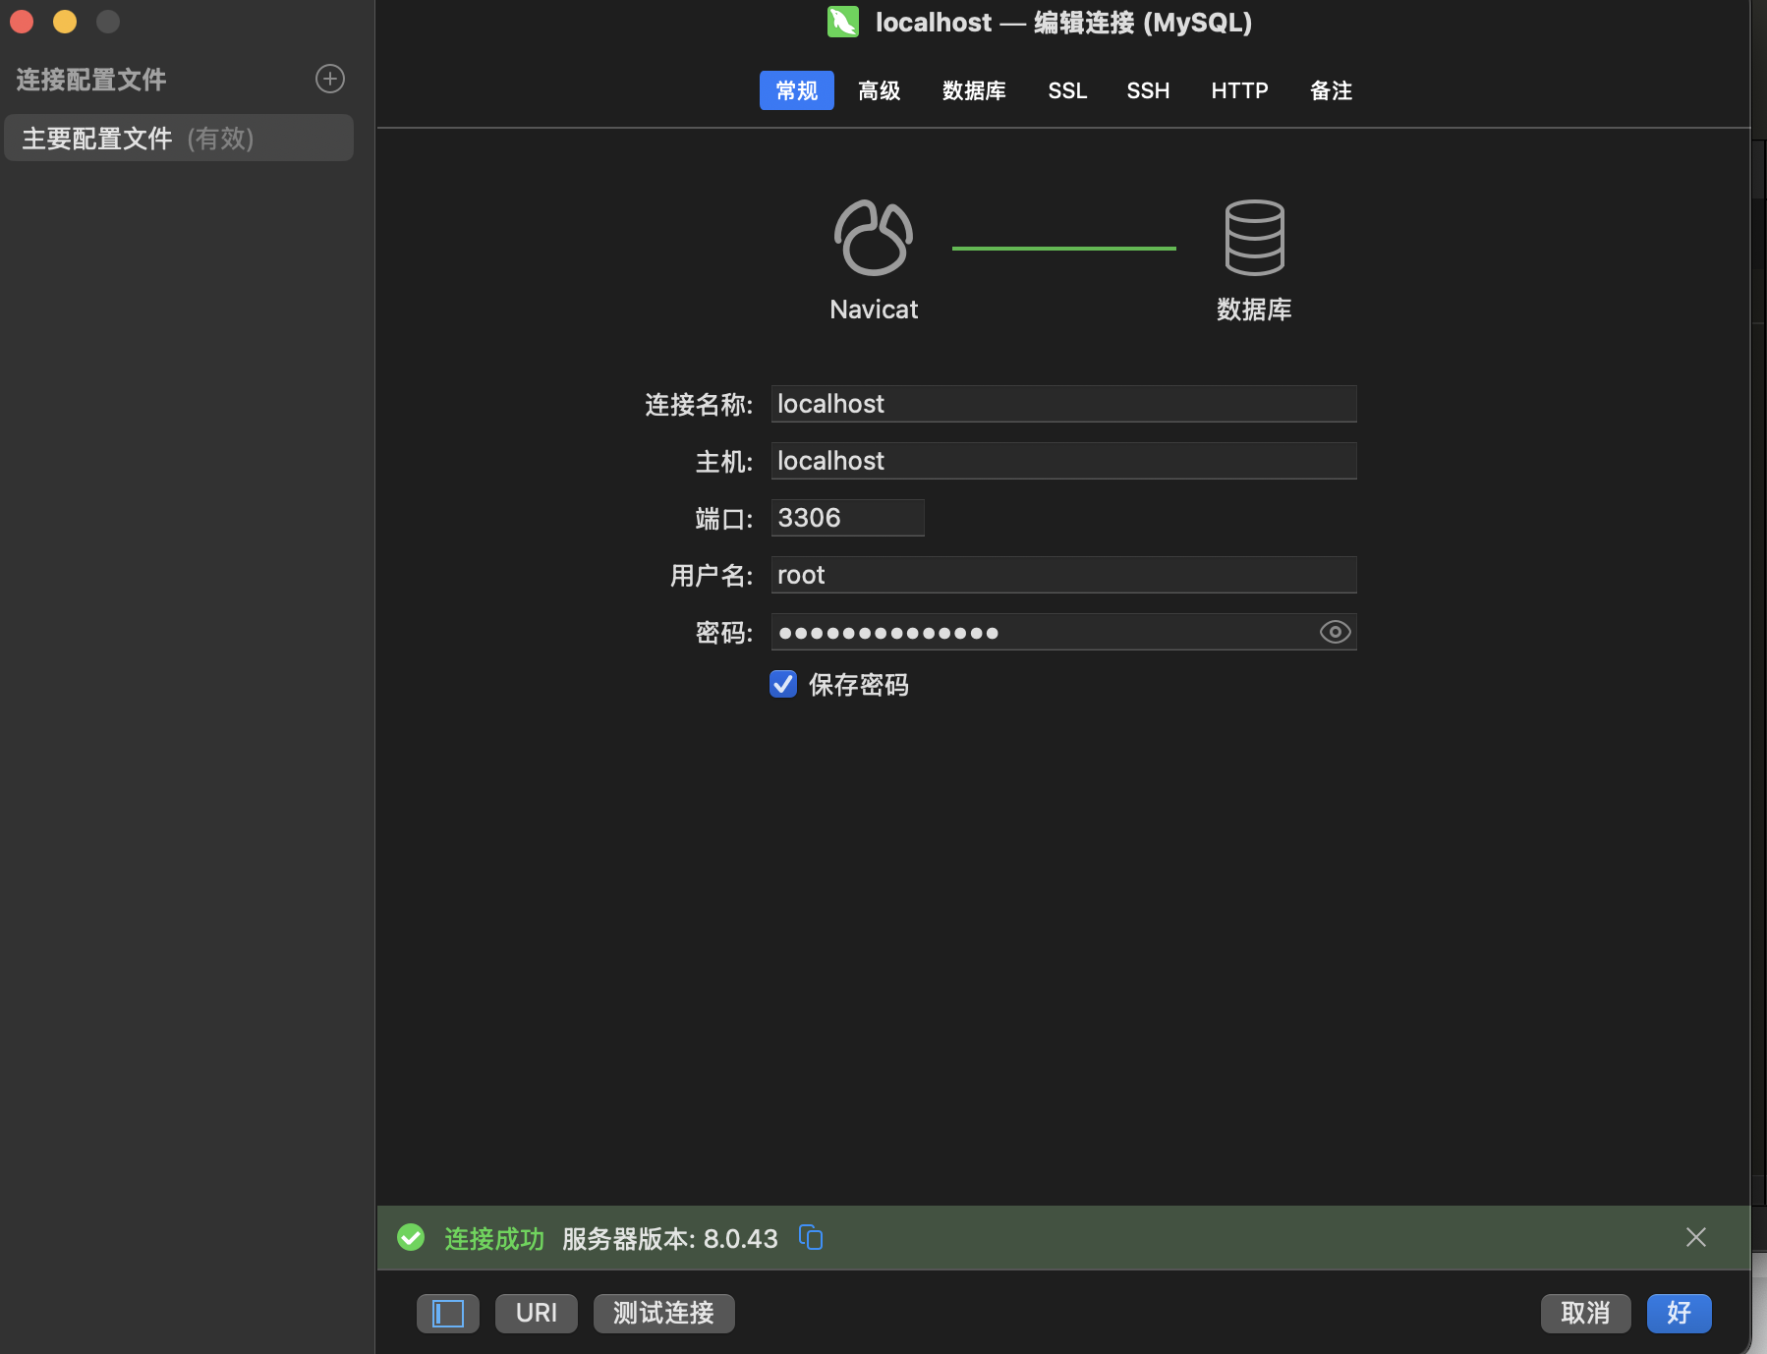Add a new connection profile with the plus icon
Image resolution: width=1767 pixels, height=1354 pixels.
click(x=330, y=79)
